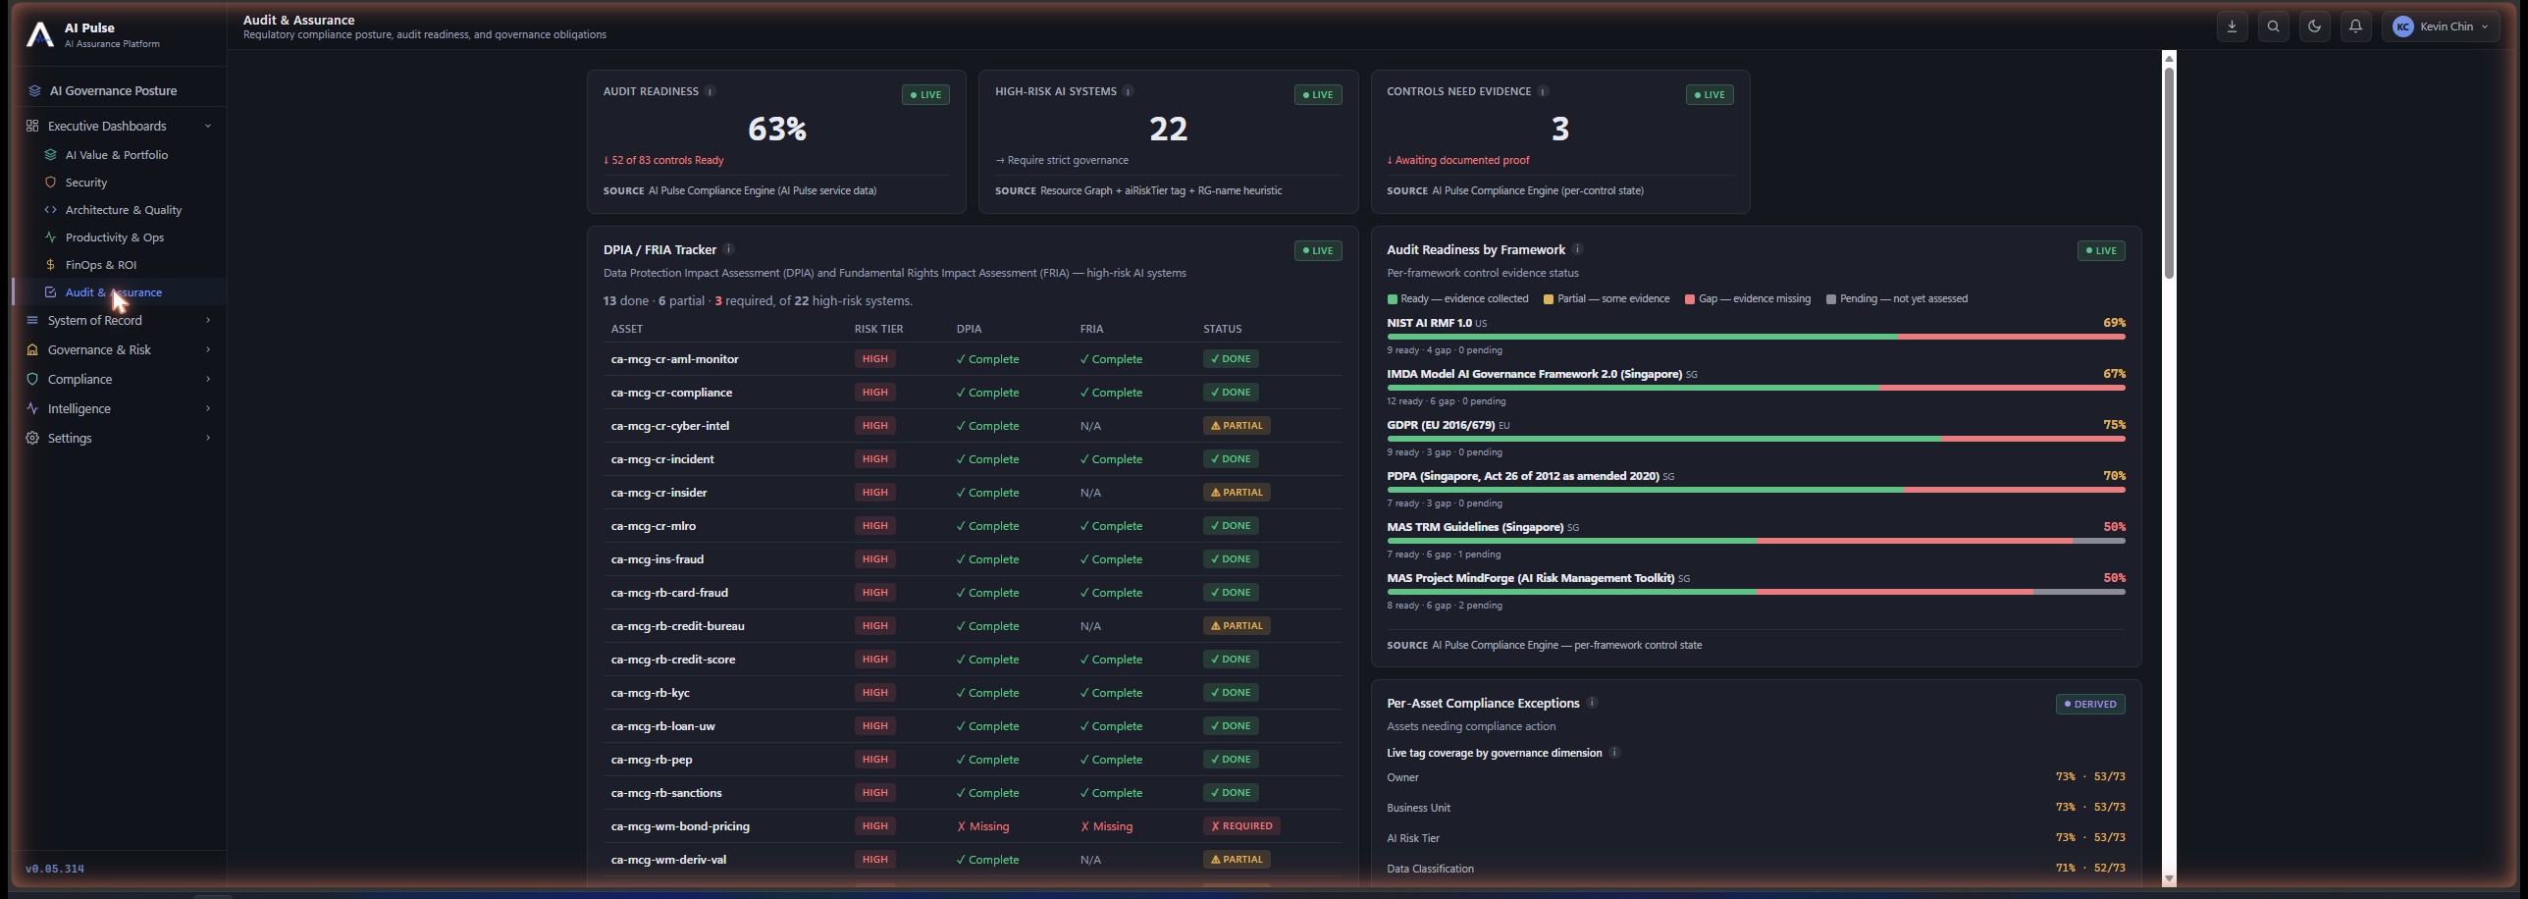The height and width of the screenshot is (899, 2528).
Task: Click REQUIRED status for bond-pricing
Action: point(1241,826)
